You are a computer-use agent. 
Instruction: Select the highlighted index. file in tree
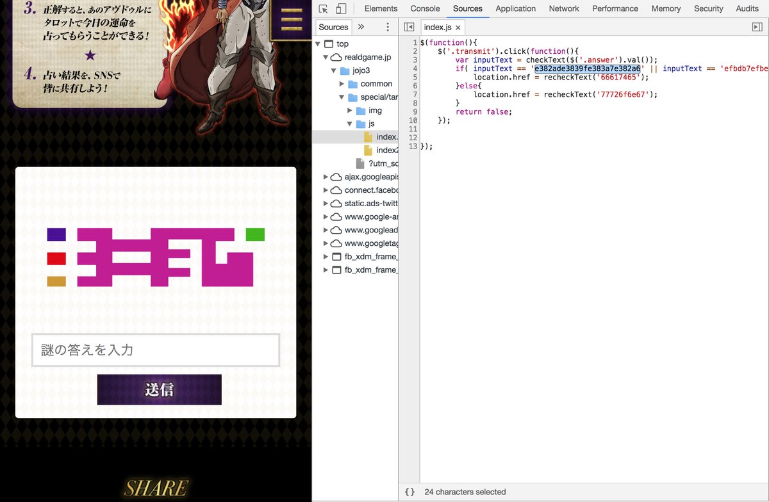click(356, 137)
